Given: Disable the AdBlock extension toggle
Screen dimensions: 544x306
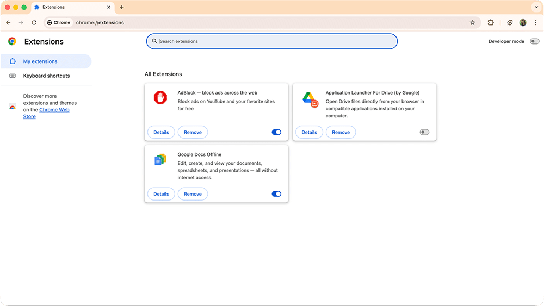Looking at the screenshot, I should pyautogui.click(x=276, y=132).
